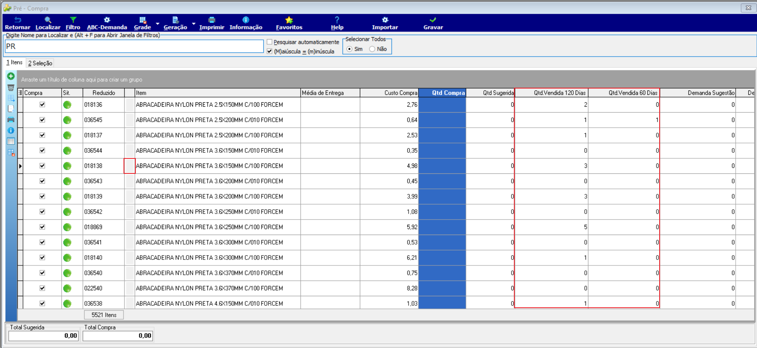Uncheck Compra checkbox for item 036542
This screenshot has width=757, height=348.
pyautogui.click(x=42, y=212)
